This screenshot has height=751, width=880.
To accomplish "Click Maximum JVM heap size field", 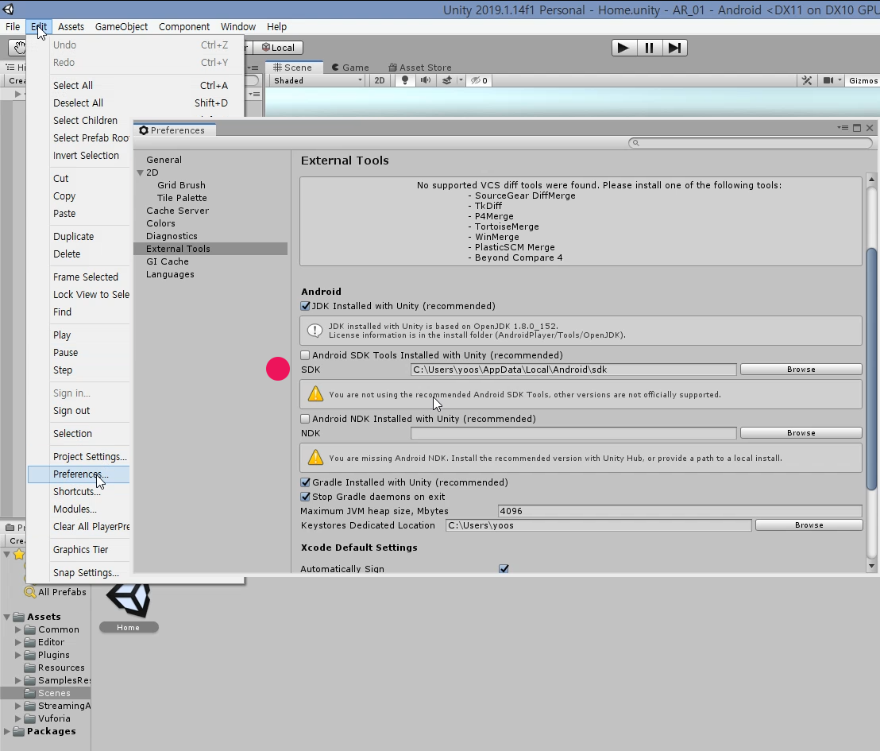I will tap(680, 510).
